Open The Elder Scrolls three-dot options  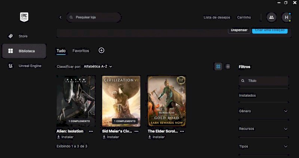[182, 131]
